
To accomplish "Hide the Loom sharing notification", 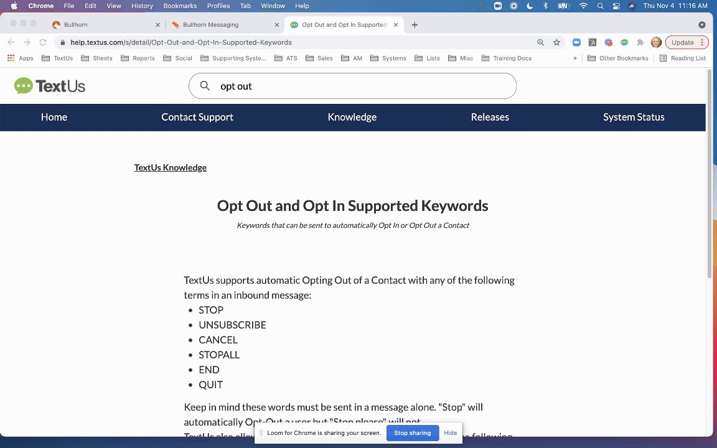I will point(450,432).
